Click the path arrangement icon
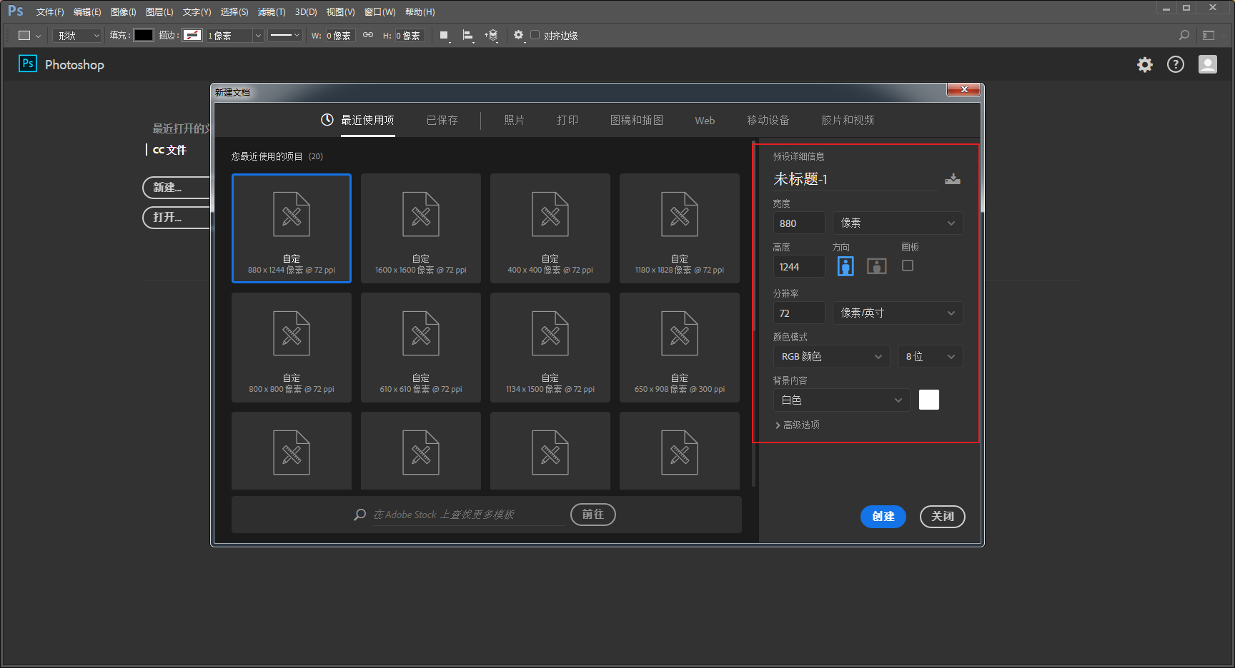1235x668 pixels. tap(492, 36)
